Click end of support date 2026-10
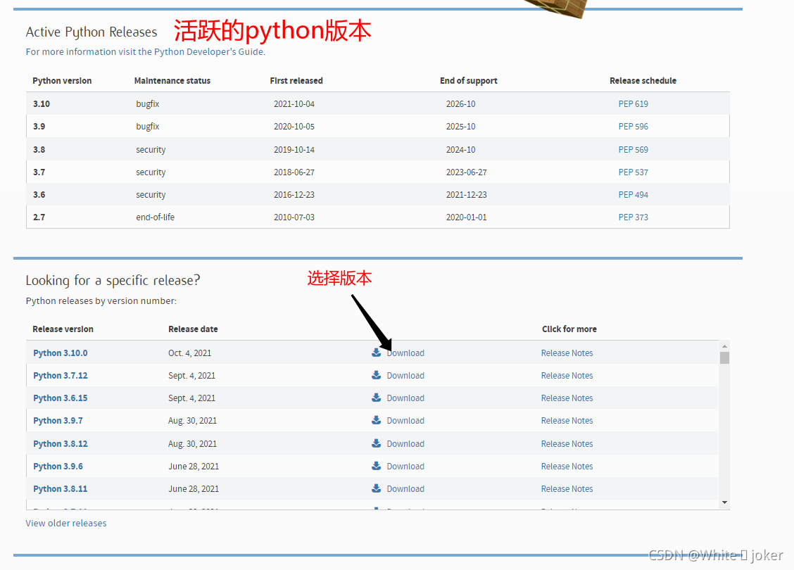The image size is (794, 570). click(x=461, y=103)
